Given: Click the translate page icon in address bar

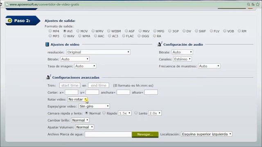Looking at the screenshot, I should [x=253, y=4].
